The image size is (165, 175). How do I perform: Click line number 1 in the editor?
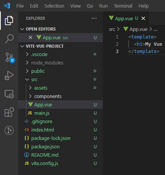[117, 37]
